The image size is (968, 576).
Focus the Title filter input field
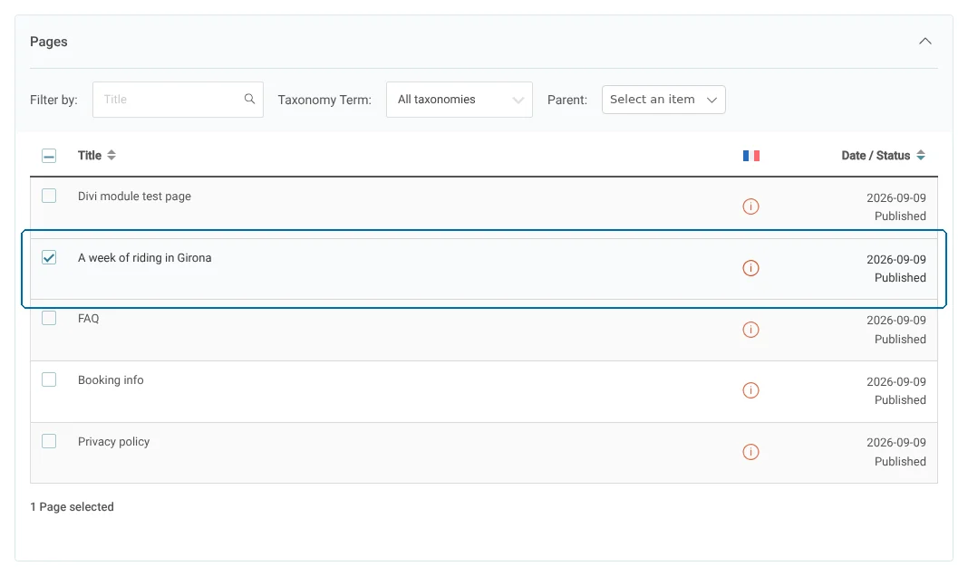(178, 100)
